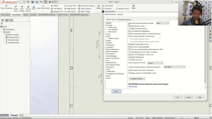Expand the SOLIDWORKS logo menu arrow
This screenshot has width=212, height=119.
(x=18, y=2)
